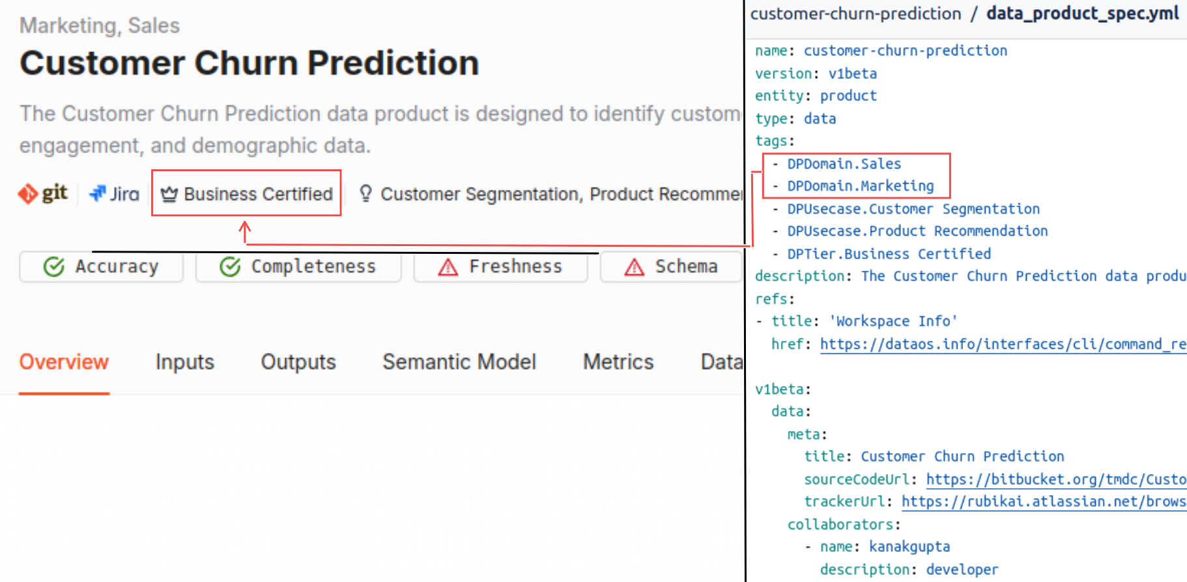
Task: Click the DPDomain.Sales tag line
Action: pos(837,163)
